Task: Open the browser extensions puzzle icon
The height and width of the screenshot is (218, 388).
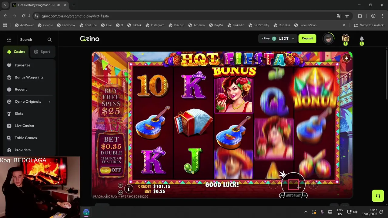Action: click(360, 16)
